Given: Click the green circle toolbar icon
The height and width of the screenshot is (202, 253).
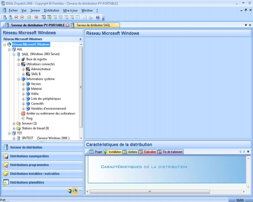Looking at the screenshot, I should pyautogui.click(x=29, y=17).
